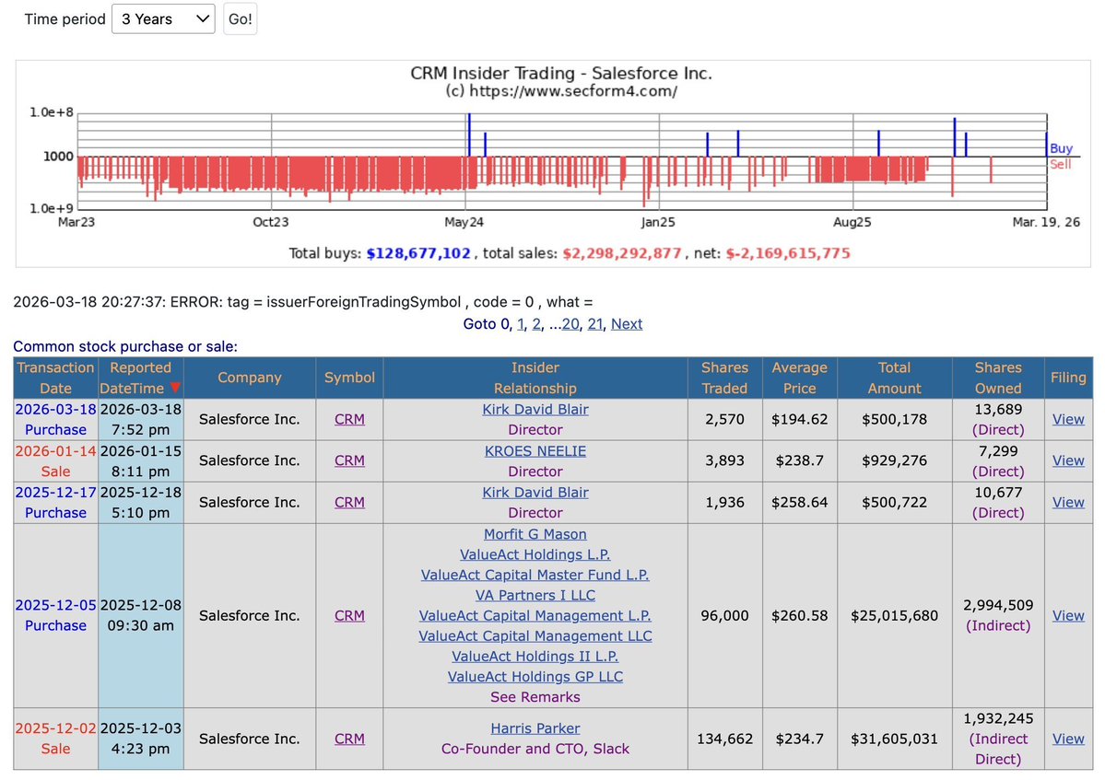Click CRM symbol in 2026-01-14 sale row

[349, 460]
